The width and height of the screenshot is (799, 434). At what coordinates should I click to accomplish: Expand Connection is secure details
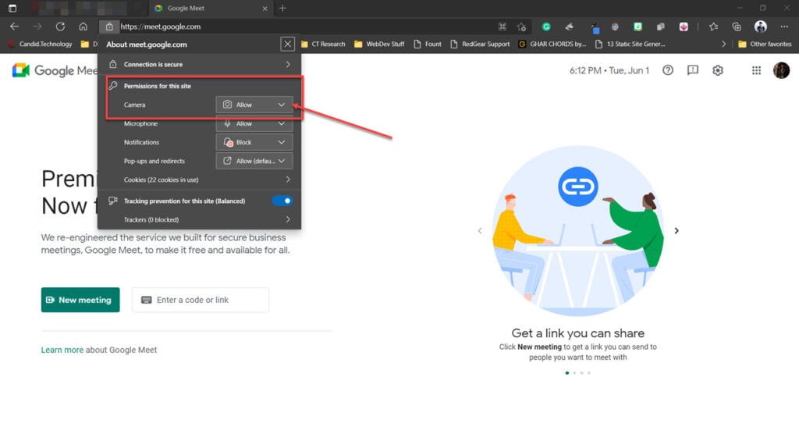point(199,64)
